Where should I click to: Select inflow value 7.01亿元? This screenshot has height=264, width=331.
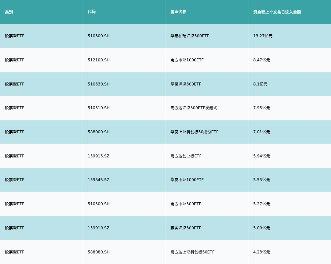[x=261, y=132]
